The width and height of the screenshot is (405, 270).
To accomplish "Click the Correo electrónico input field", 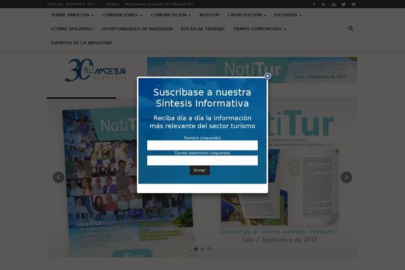I will point(202,161).
